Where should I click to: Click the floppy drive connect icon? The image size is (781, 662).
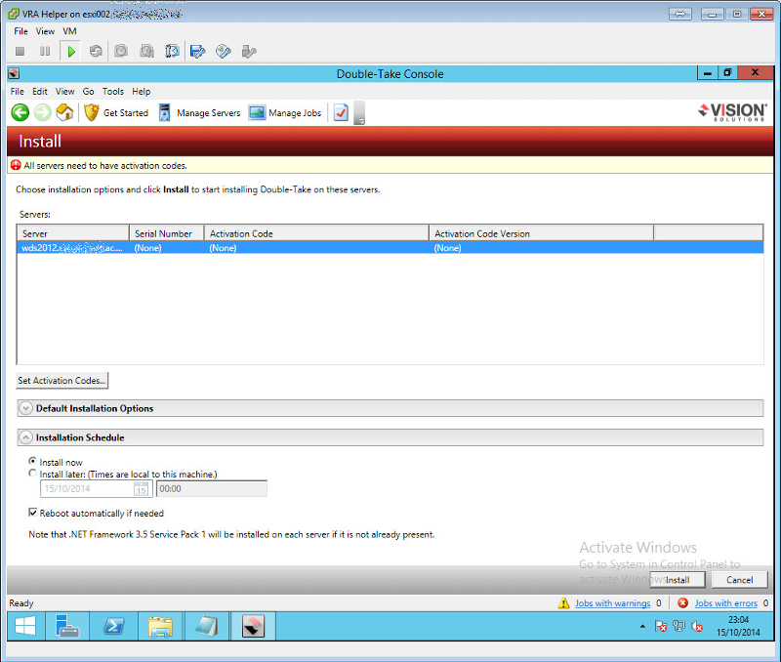(198, 52)
